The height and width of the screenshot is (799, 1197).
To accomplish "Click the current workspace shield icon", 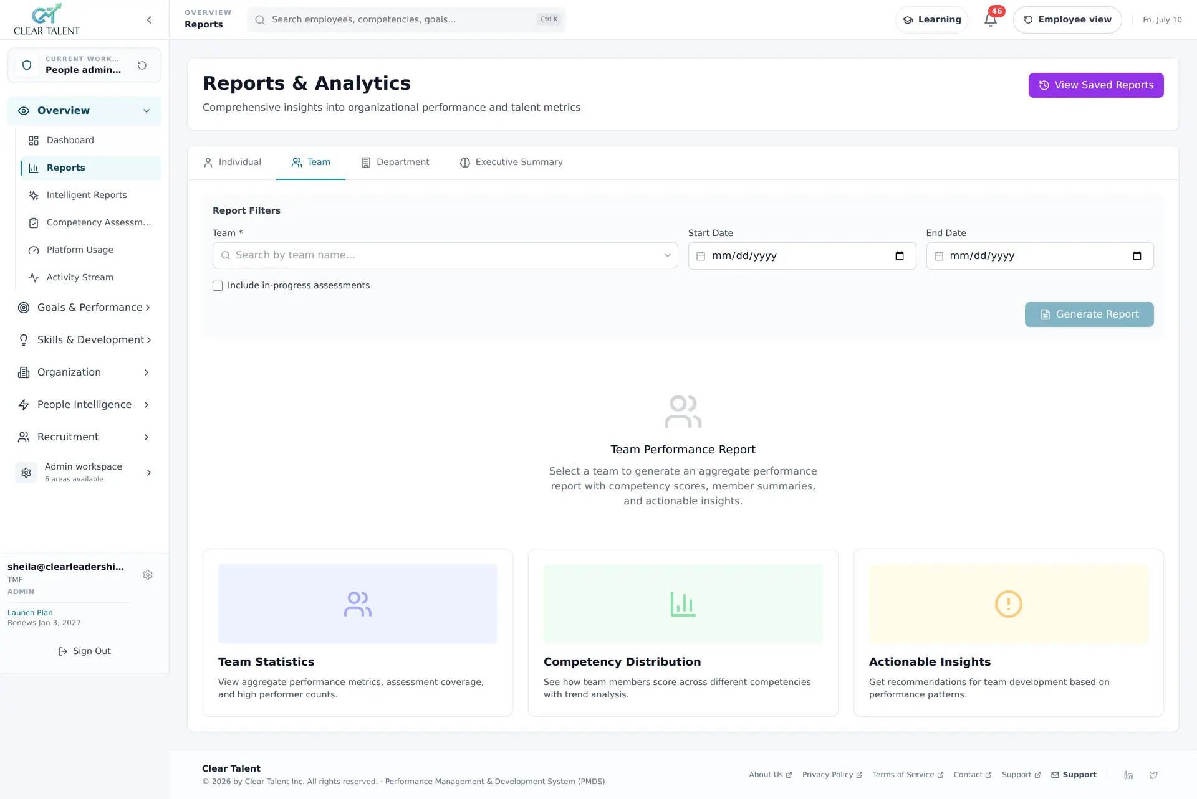I will click(x=27, y=65).
